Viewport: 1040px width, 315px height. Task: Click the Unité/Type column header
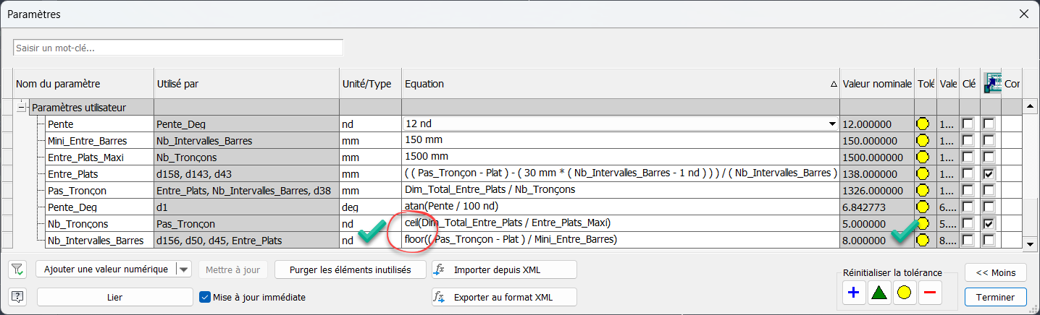[x=370, y=84]
